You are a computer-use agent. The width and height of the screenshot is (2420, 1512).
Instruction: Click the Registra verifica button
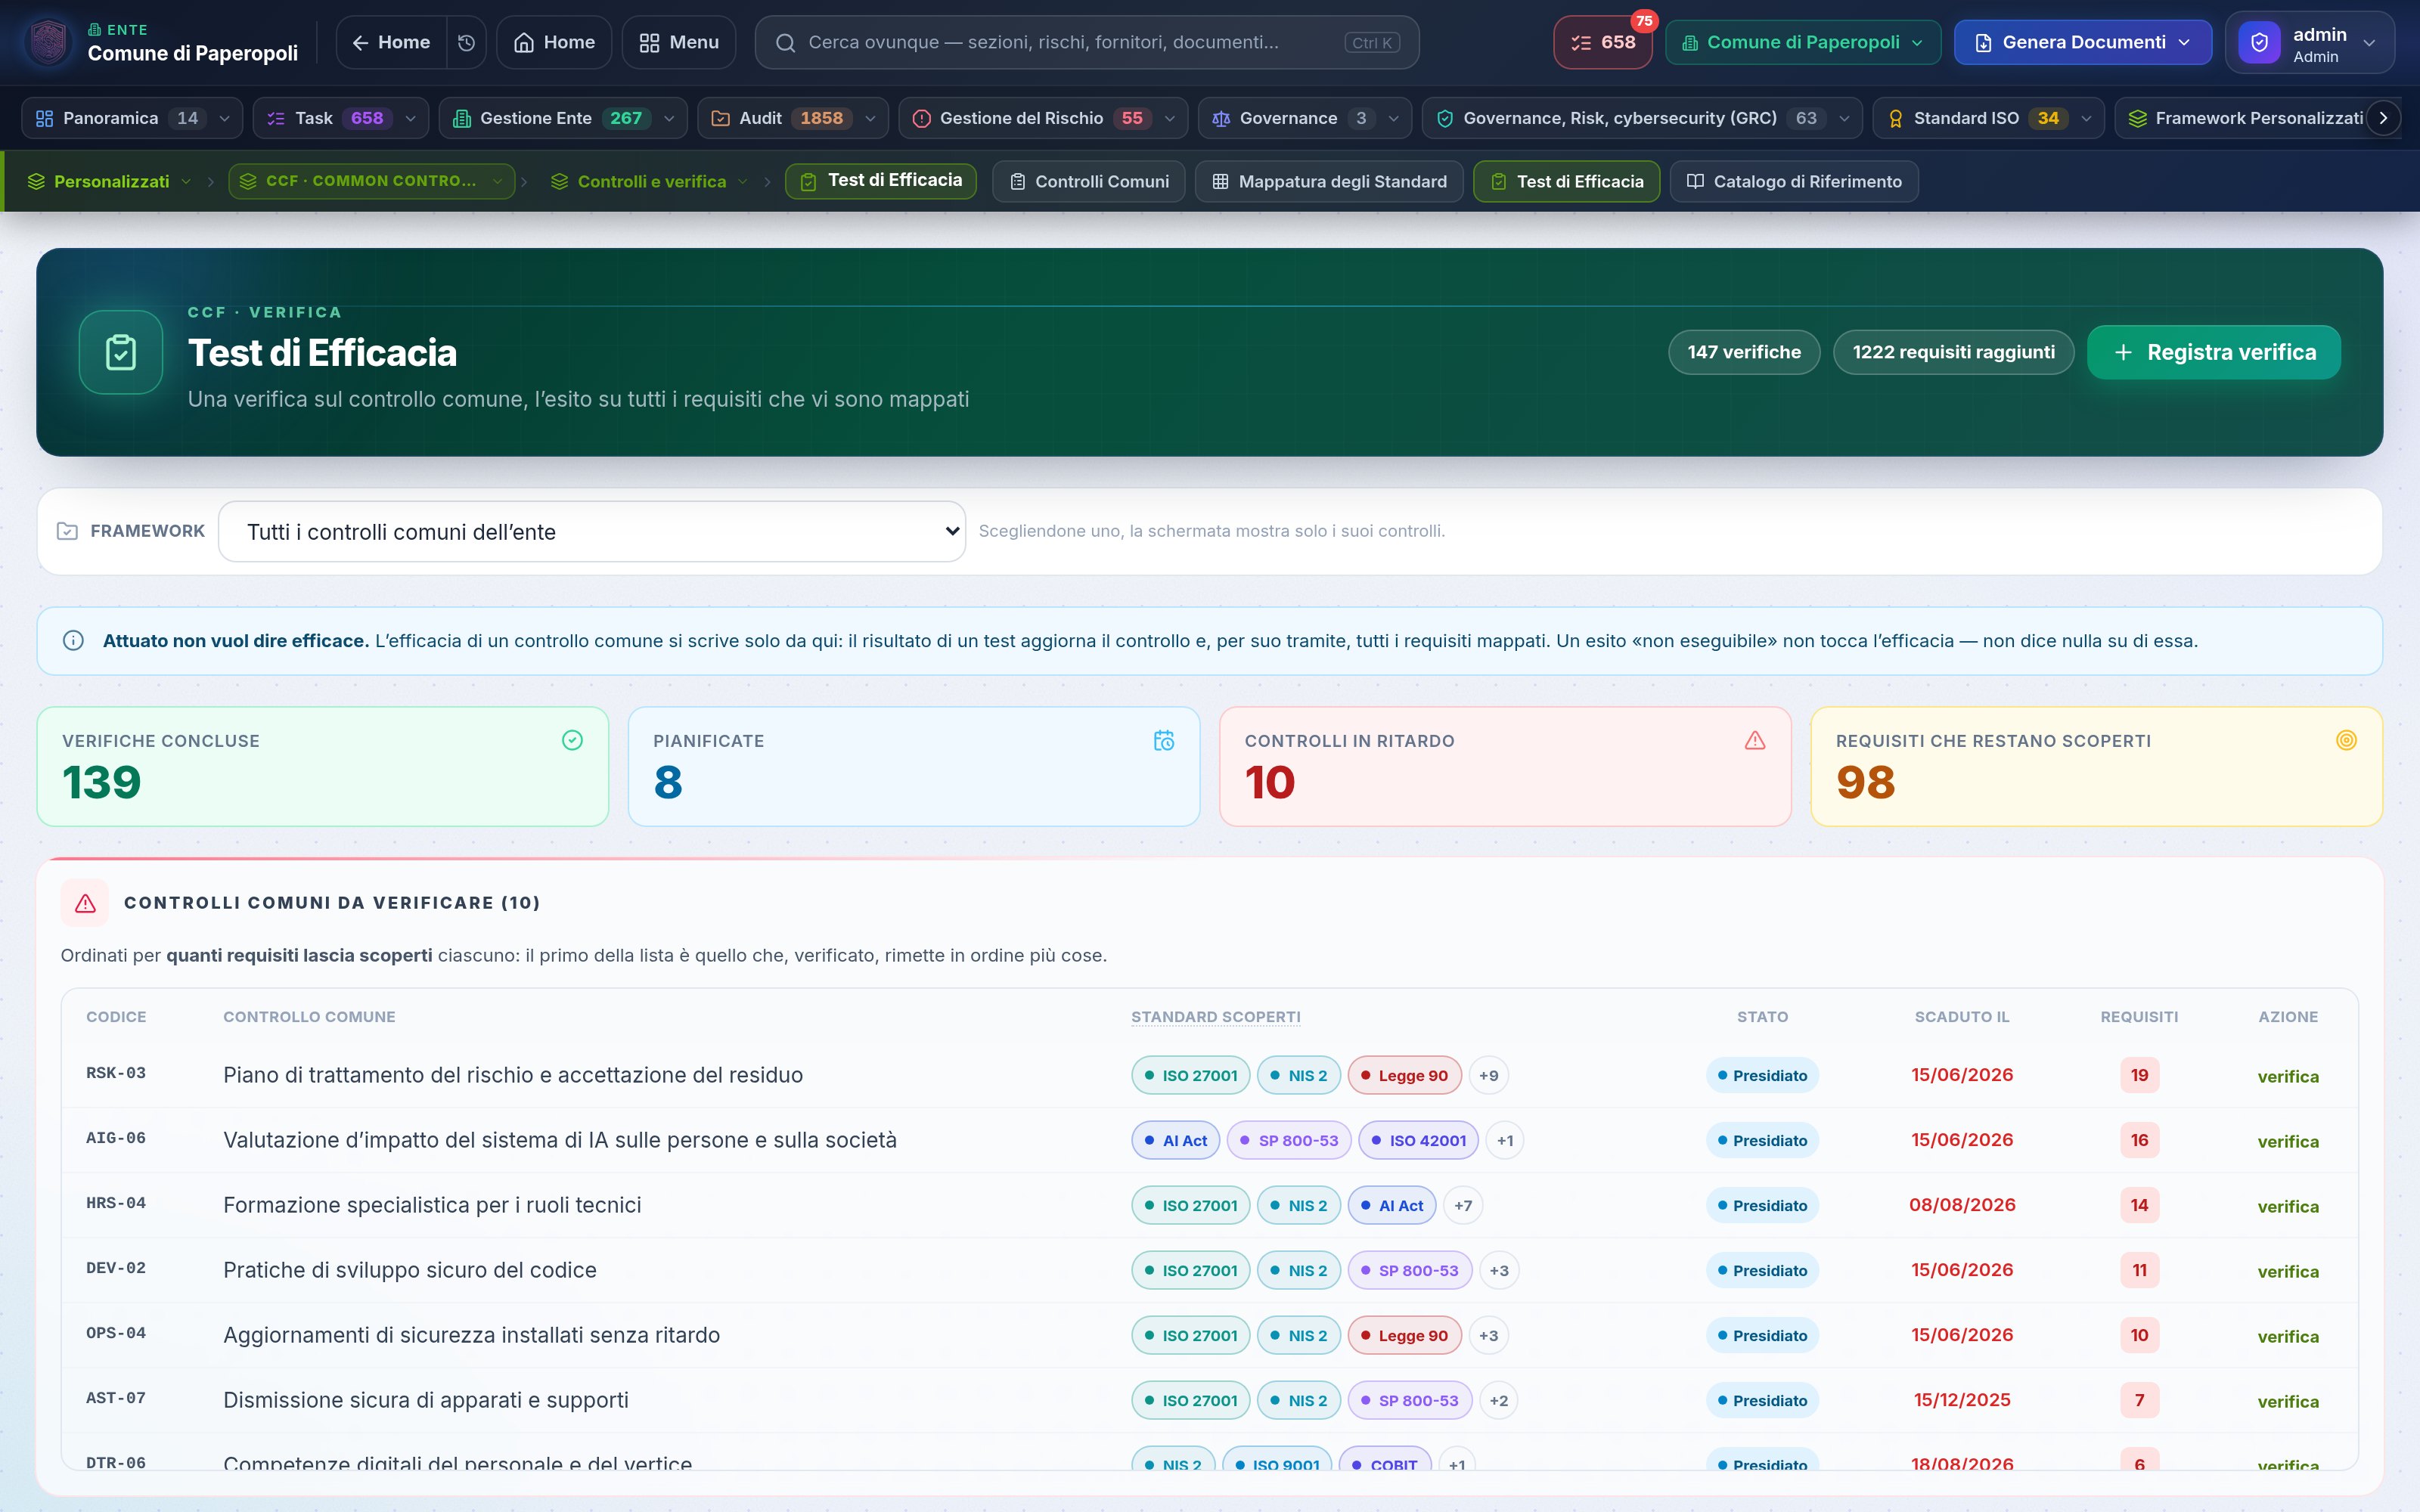[2213, 352]
